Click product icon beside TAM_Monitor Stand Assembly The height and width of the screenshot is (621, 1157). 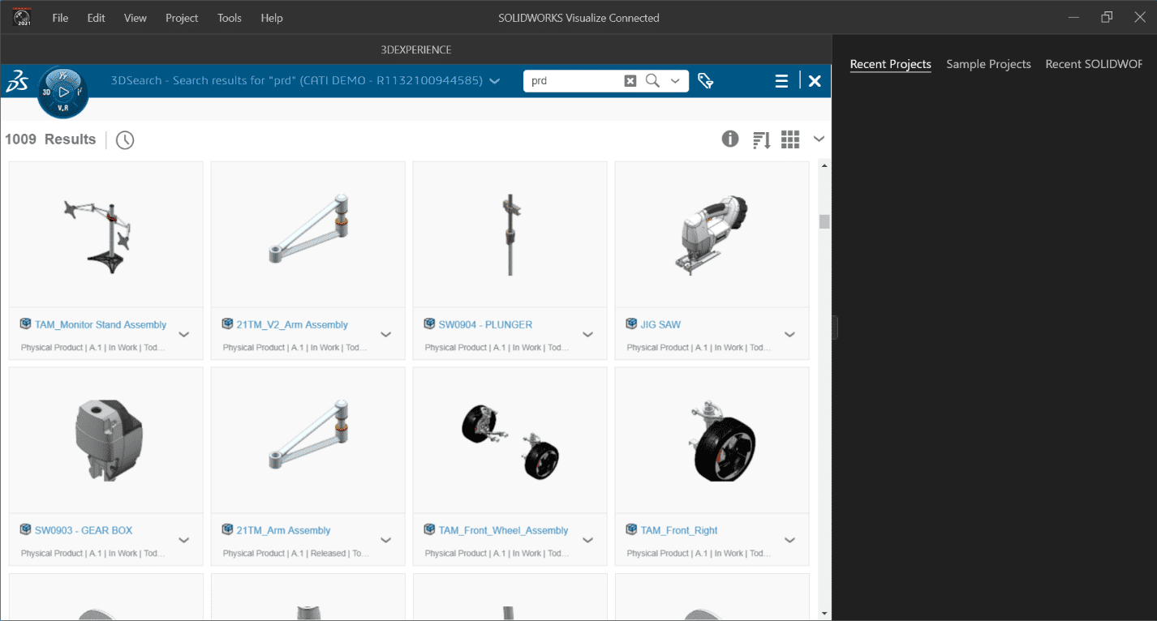tap(25, 323)
